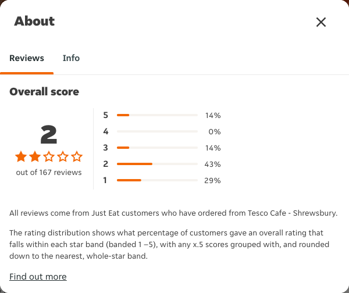Screen dimensions: 349x293
Task: Click the first filled orange star
Action: pyautogui.click(x=21, y=156)
